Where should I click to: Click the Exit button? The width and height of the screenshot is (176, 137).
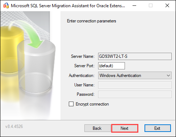point(158,128)
